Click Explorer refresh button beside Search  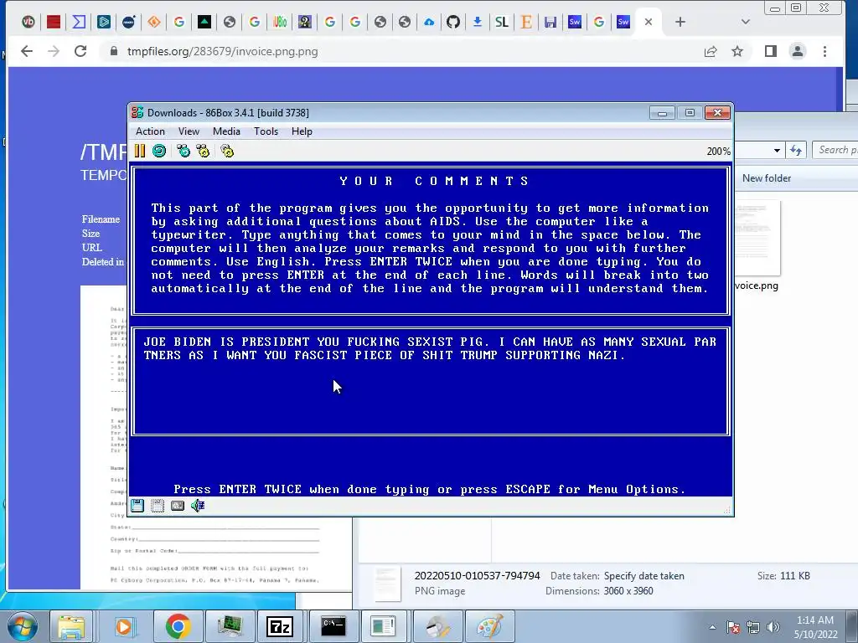click(796, 150)
